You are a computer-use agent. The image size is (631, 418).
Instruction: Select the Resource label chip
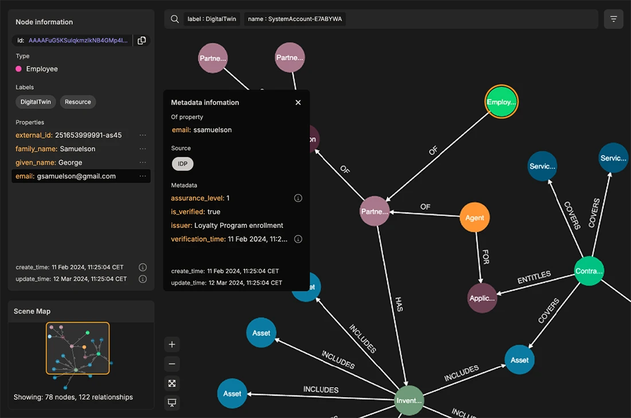pos(77,102)
